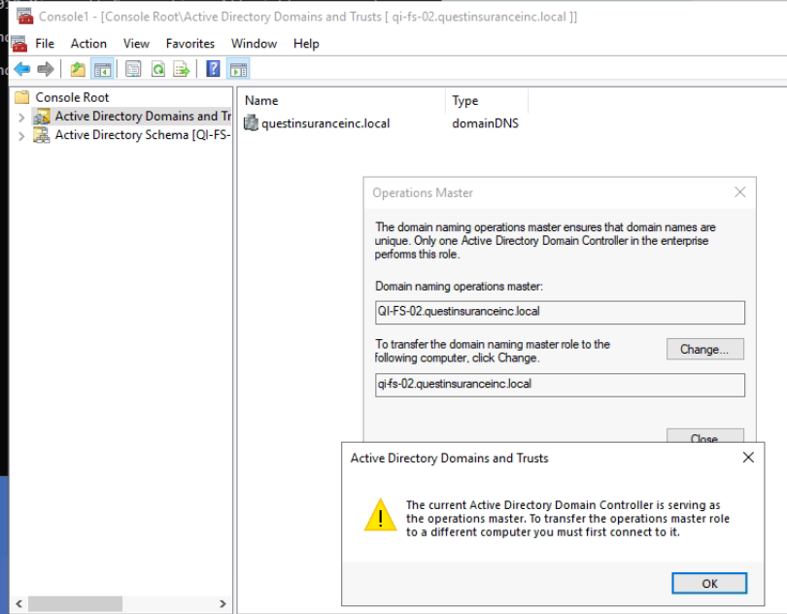Click the tree pane scroll left arrow
This screenshot has height=614, width=787.
19,603
